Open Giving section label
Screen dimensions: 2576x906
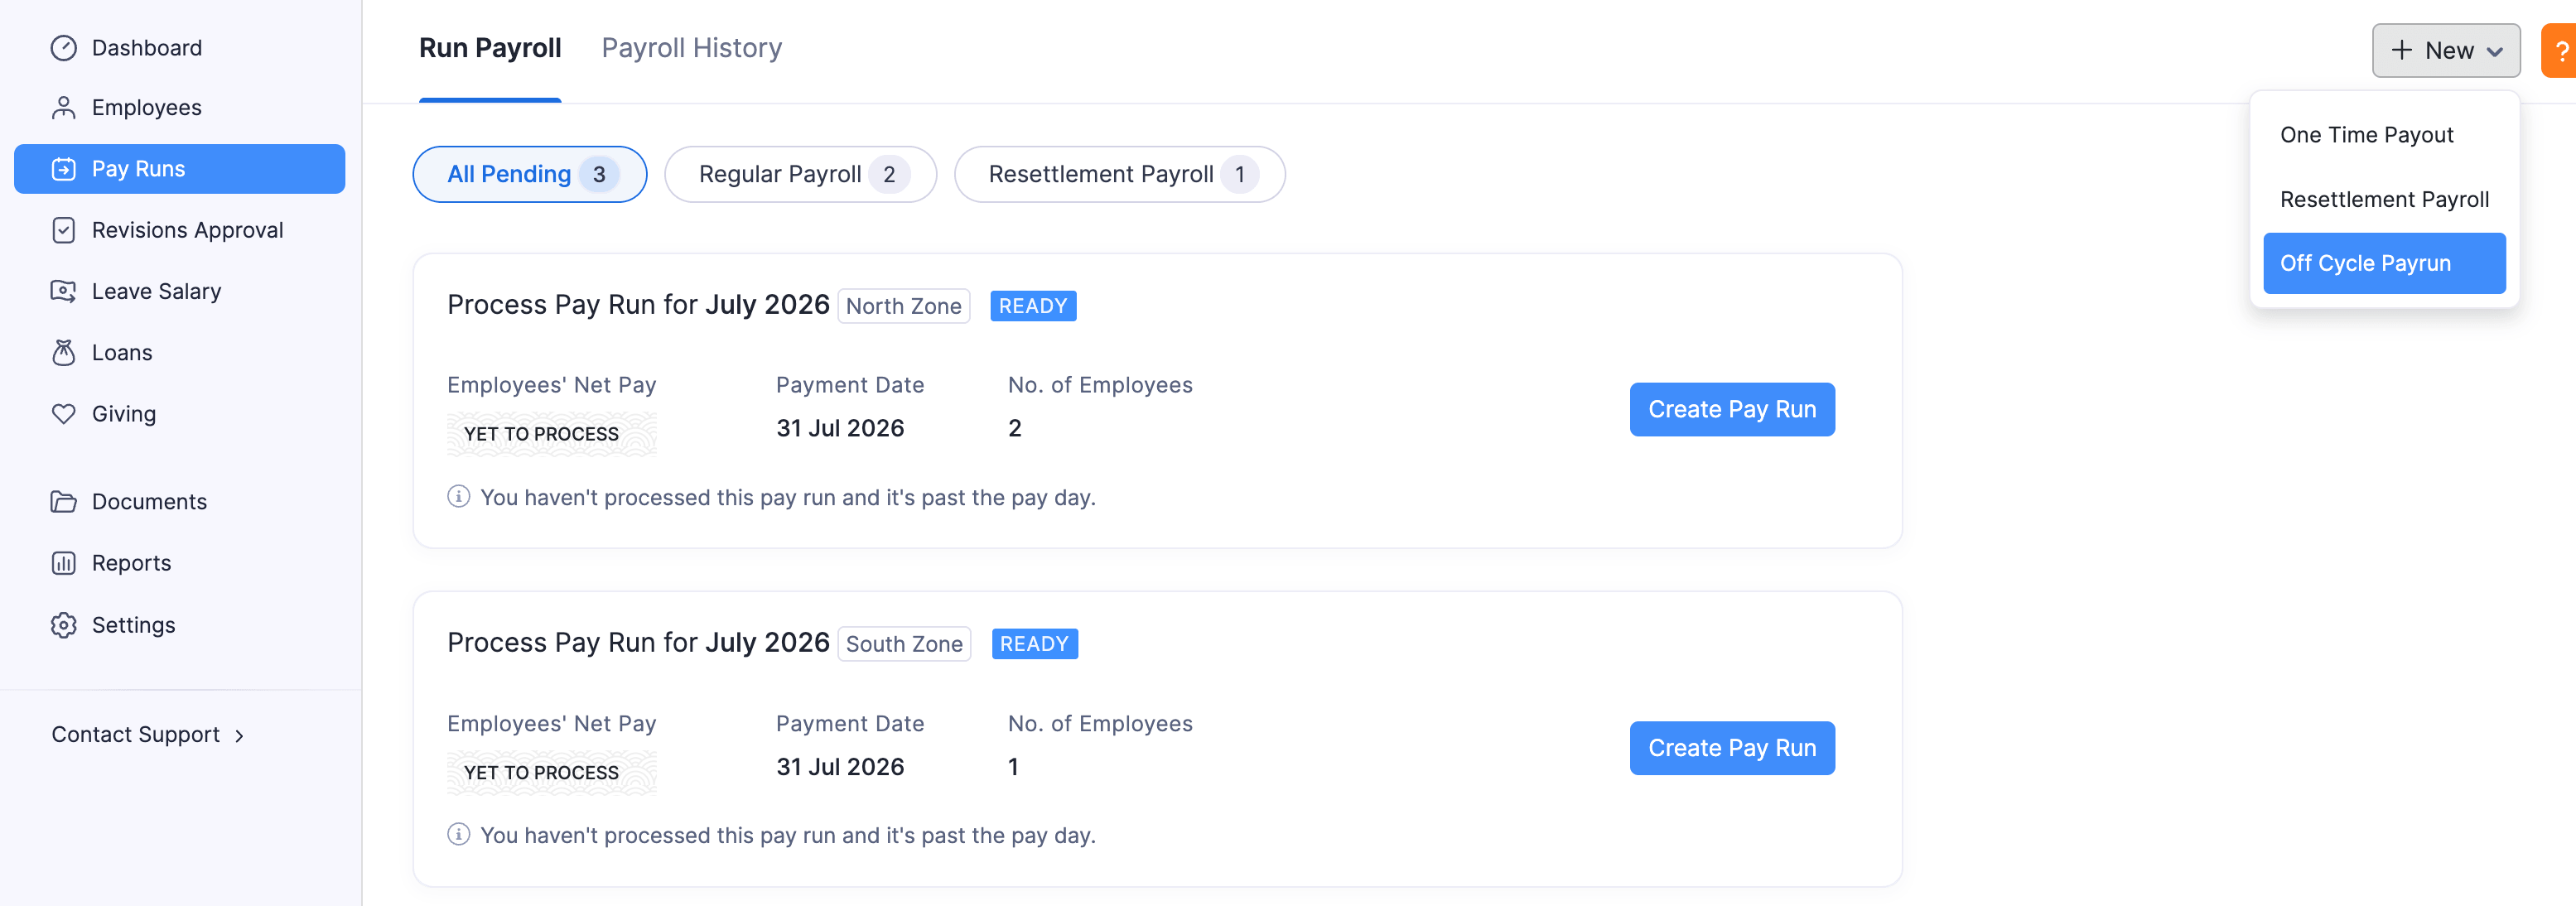coord(124,414)
